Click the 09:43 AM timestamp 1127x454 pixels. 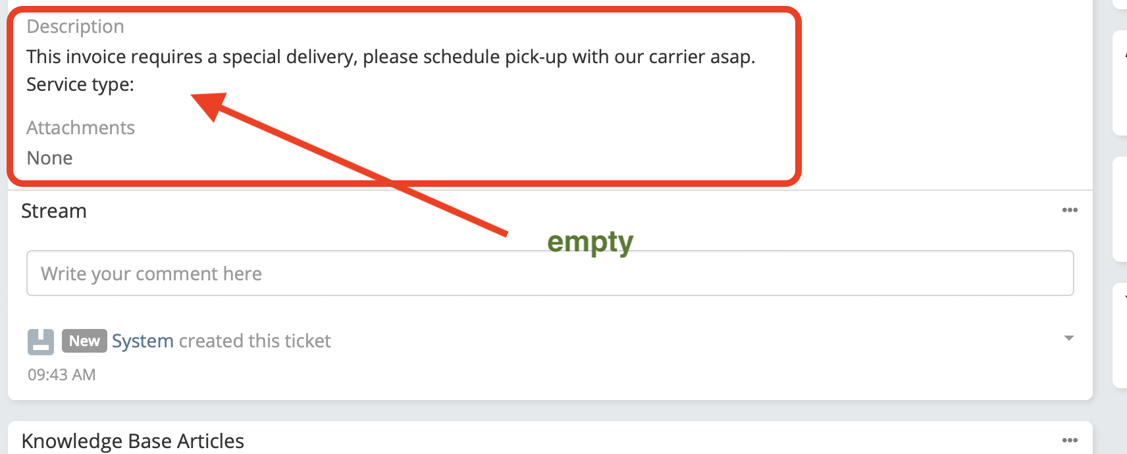pos(62,374)
